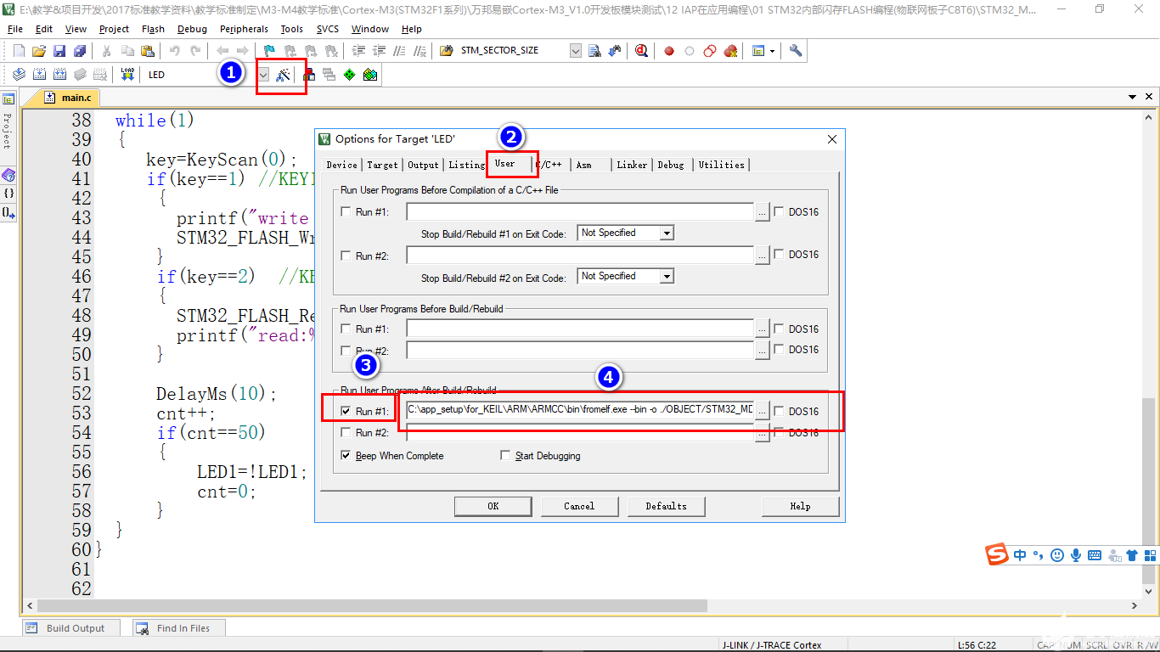This screenshot has height=652, width=1160.
Task: Start the debug session magnifier icon
Action: tap(641, 51)
